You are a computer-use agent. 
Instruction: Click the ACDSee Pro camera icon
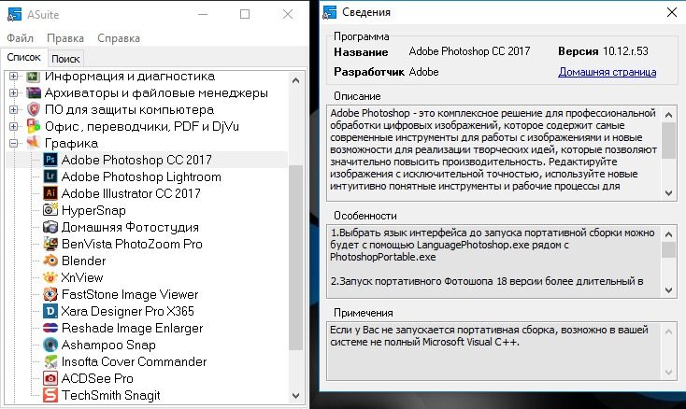coord(50,378)
